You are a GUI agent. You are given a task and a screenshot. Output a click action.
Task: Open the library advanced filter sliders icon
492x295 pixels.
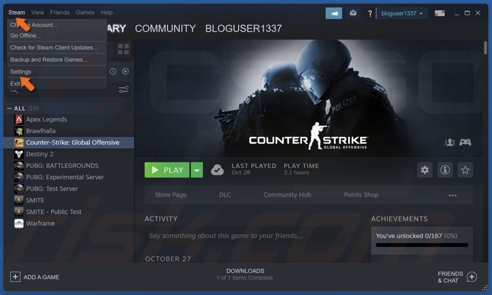tap(124, 90)
